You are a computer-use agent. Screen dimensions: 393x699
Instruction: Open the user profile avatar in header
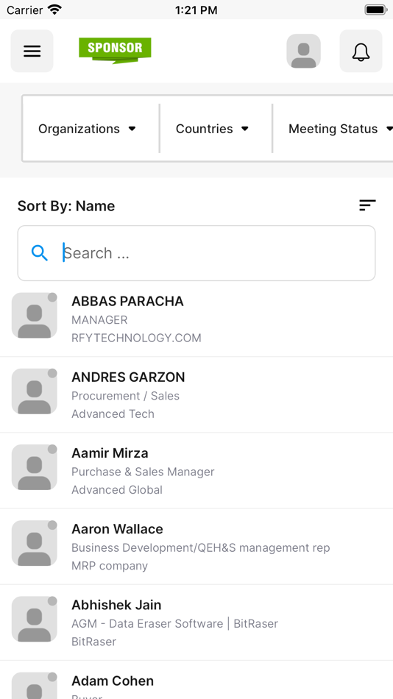pos(303,51)
